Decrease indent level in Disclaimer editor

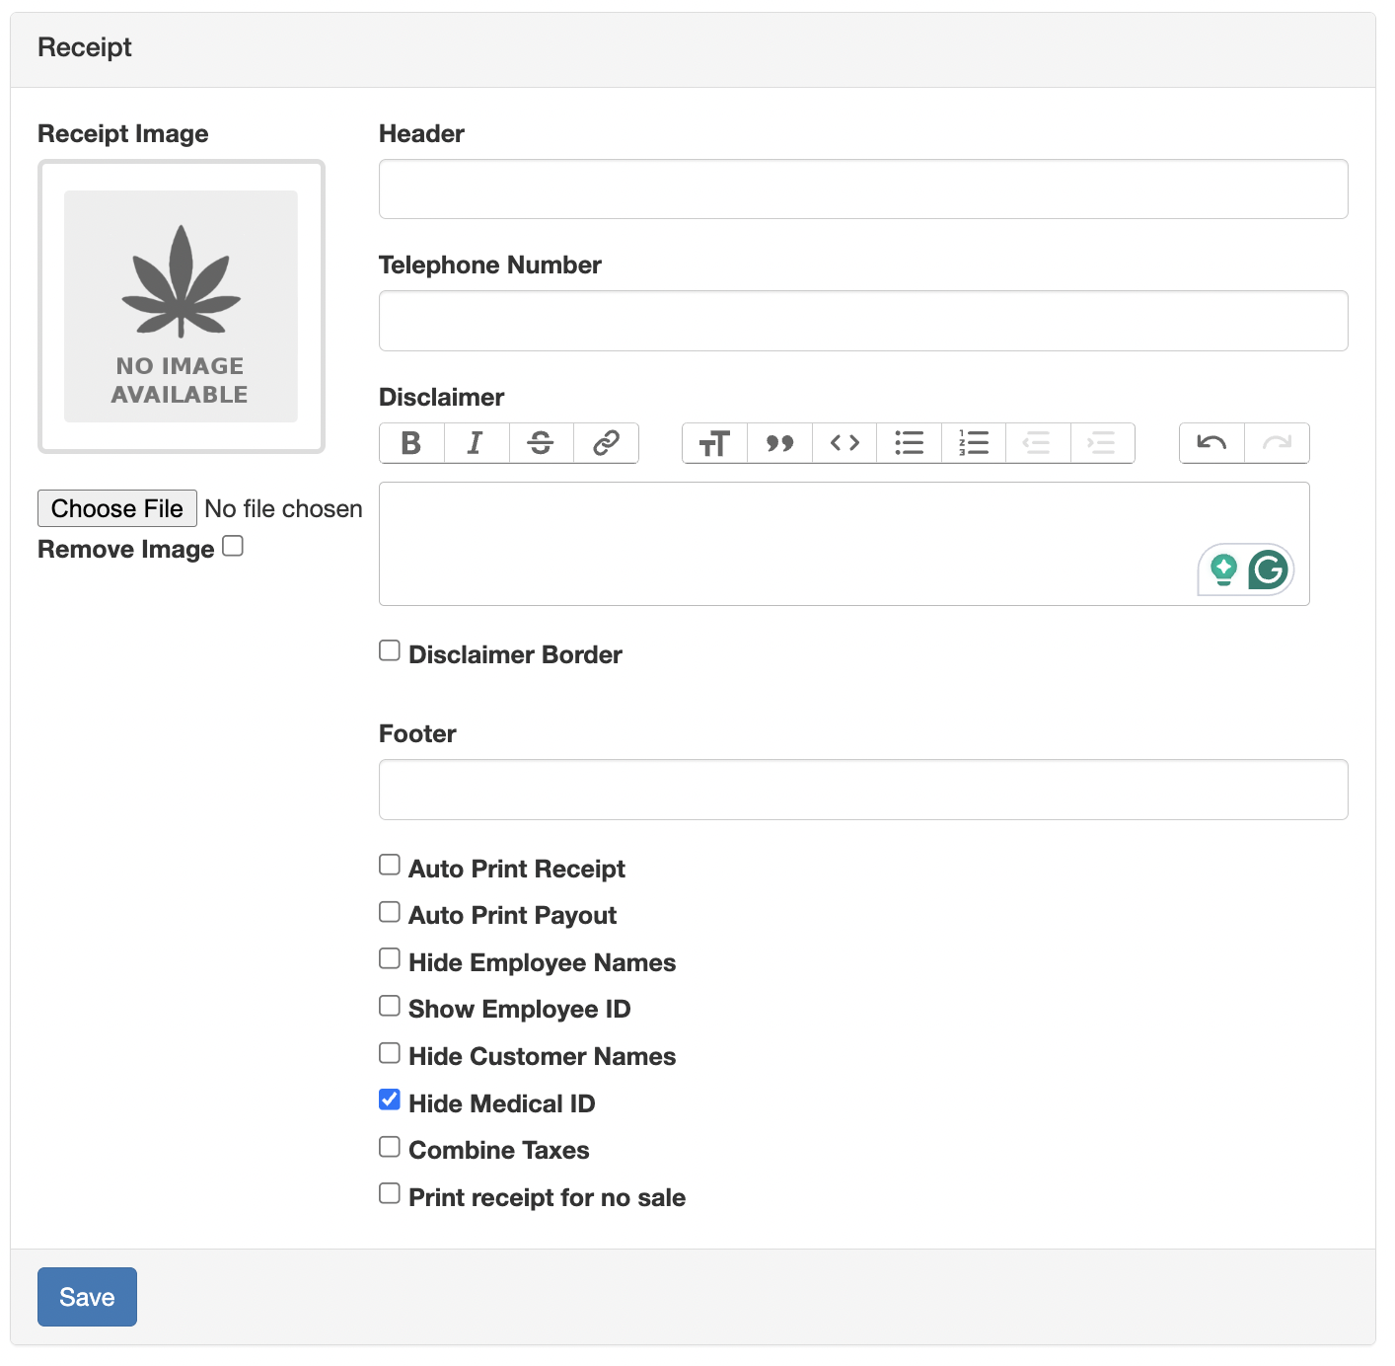click(1038, 443)
